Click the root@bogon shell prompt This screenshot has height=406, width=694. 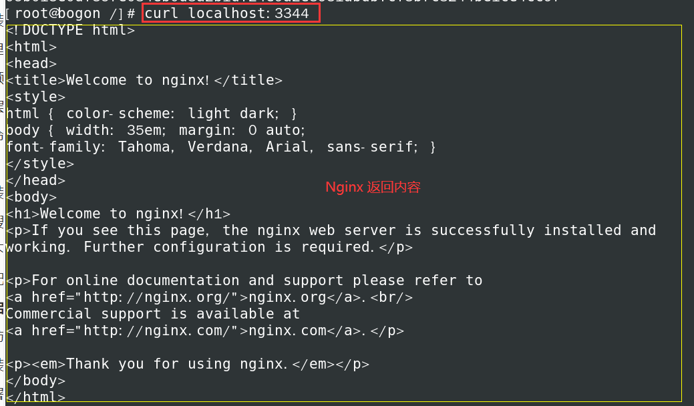pos(70,13)
